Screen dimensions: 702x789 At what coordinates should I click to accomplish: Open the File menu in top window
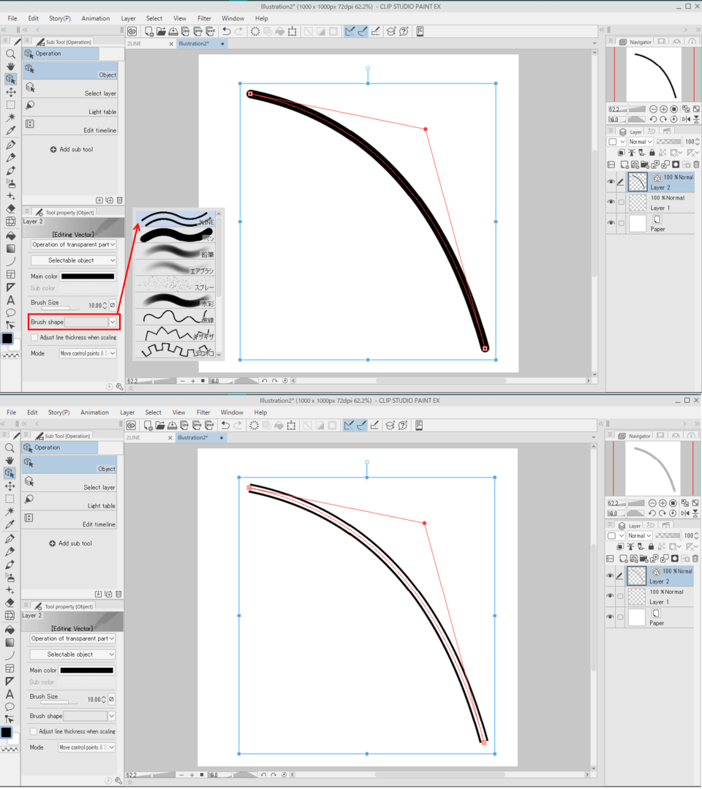12,18
